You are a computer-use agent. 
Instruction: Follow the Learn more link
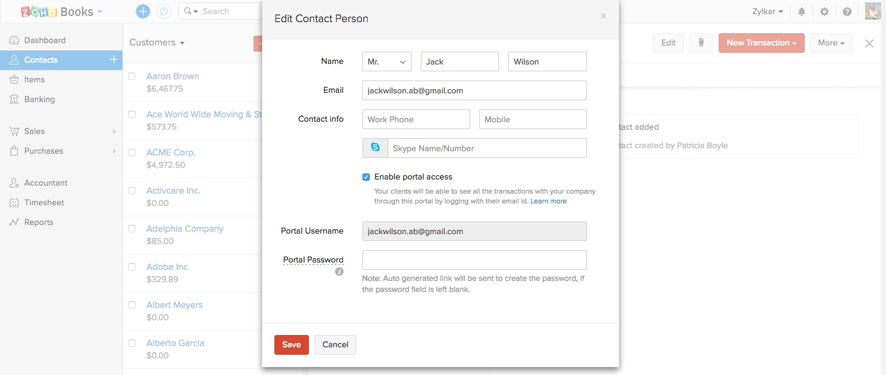[548, 201]
